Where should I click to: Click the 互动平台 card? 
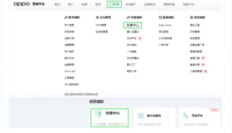(x=199, y=118)
